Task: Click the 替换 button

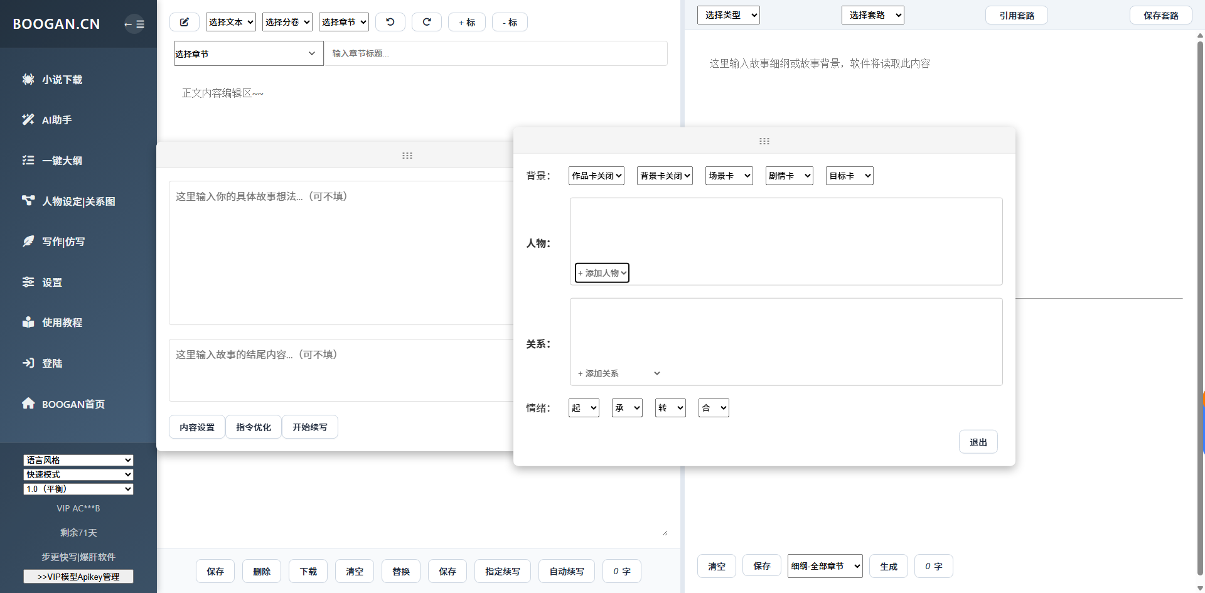Action: [x=401, y=571]
